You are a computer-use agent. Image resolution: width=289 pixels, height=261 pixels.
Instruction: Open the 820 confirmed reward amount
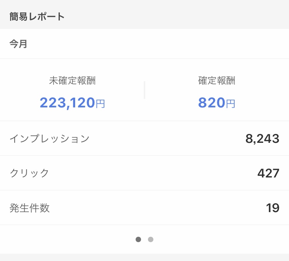click(x=212, y=103)
